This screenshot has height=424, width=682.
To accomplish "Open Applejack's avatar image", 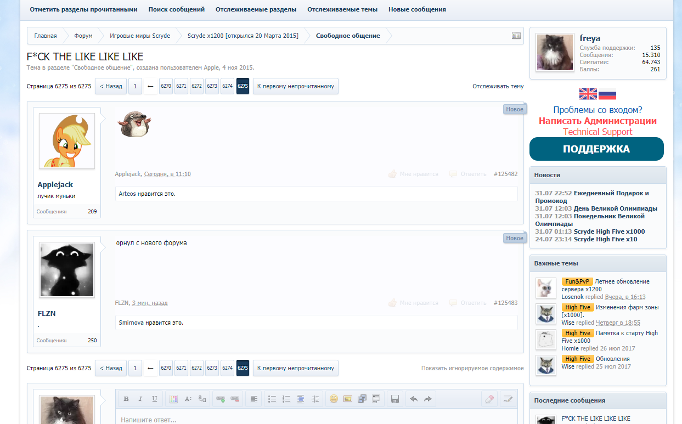I will point(67,141).
